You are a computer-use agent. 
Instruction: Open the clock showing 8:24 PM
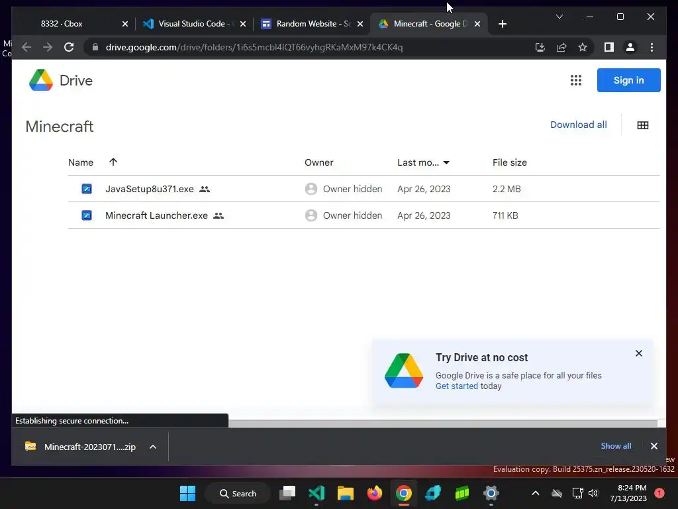[x=628, y=493]
